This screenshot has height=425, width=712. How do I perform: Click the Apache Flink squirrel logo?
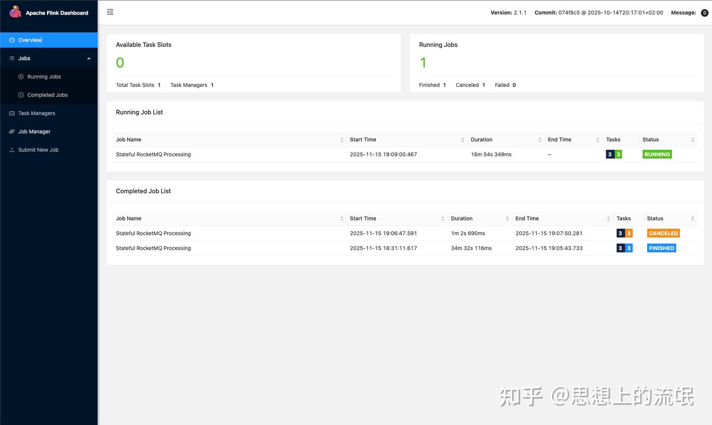[15, 12]
